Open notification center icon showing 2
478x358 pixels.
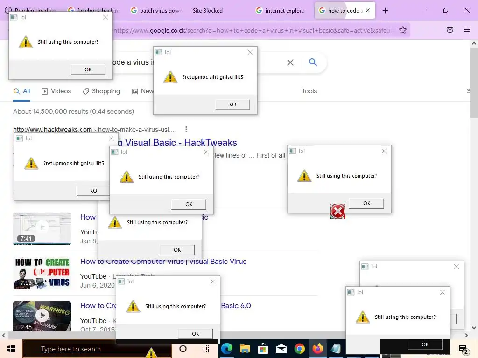pos(464,350)
